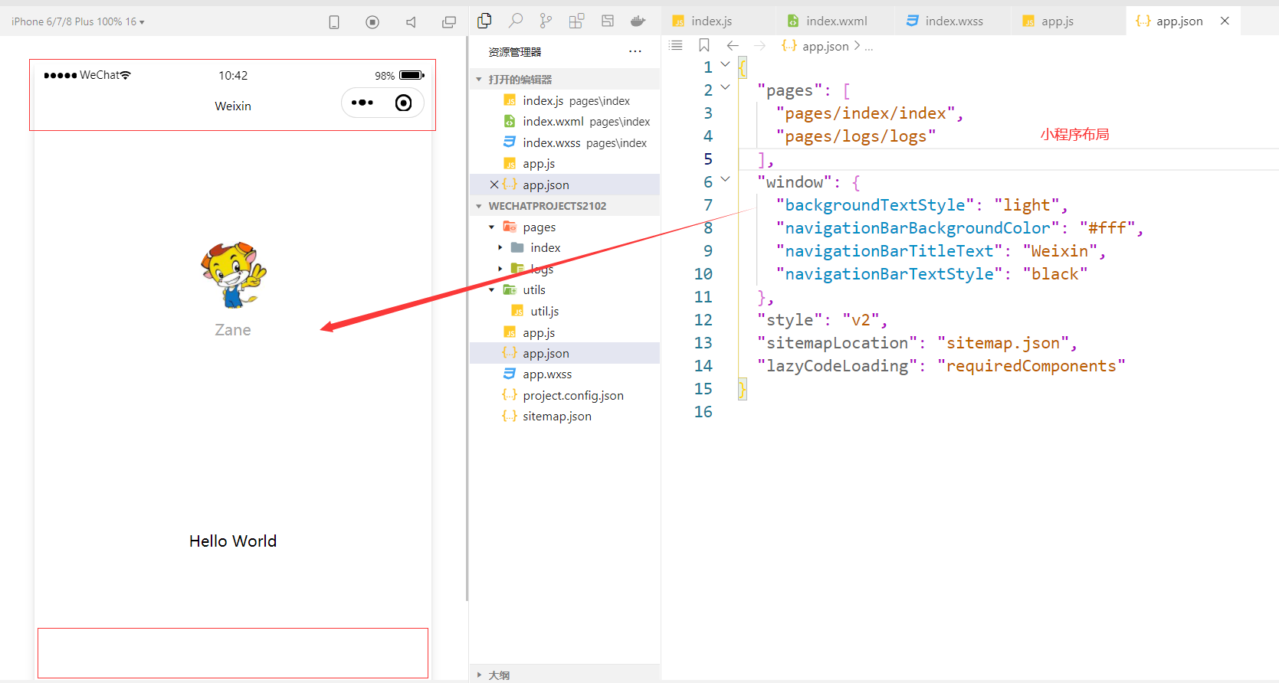The width and height of the screenshot is (1279, 683).
Task: Toggle the simulator sound speaker icon
Action: tap(411, 22)
